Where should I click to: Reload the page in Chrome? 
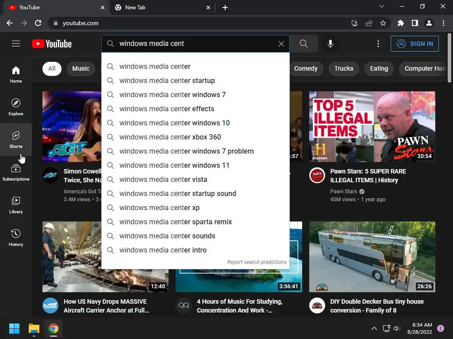38,23
